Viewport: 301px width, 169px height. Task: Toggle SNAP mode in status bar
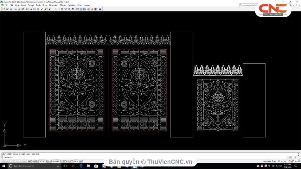tap(30, 161)
